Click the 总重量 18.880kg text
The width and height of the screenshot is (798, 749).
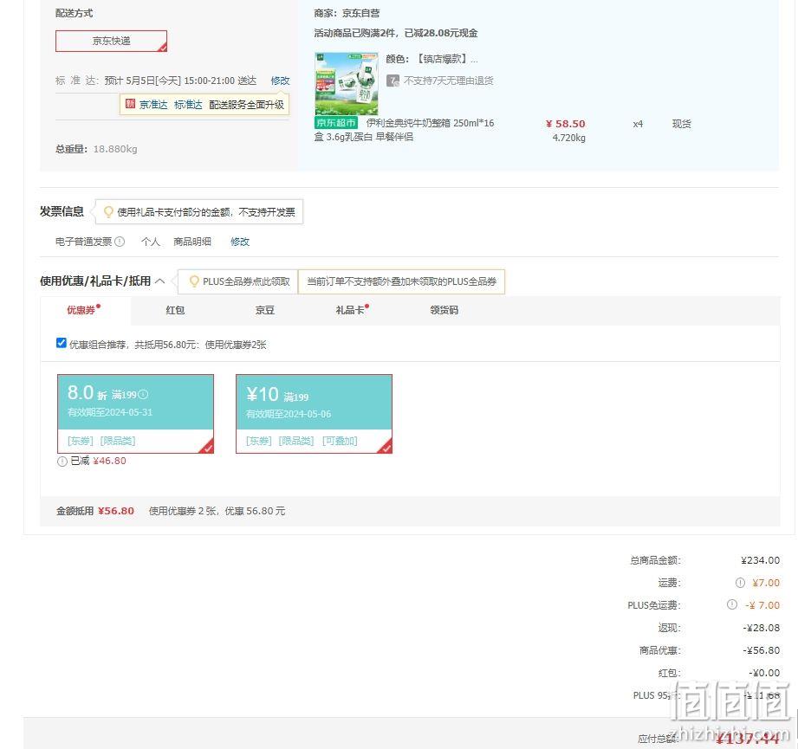point(96,149)
